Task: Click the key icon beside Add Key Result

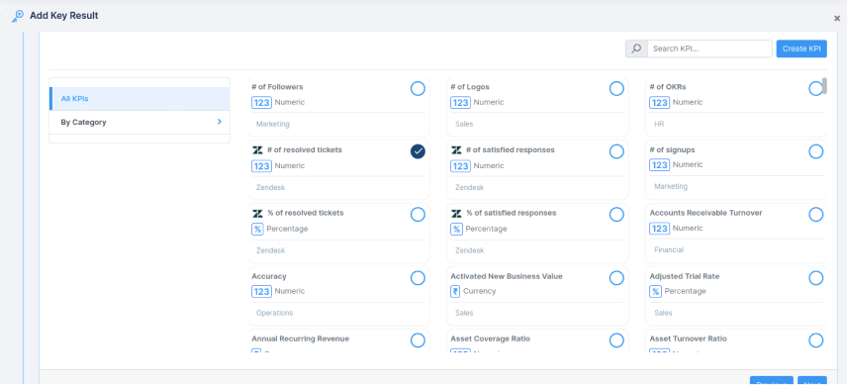Action: [x=17, y=16]
